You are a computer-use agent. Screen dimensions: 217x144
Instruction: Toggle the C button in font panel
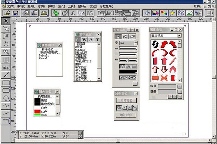tap(77, 40)
